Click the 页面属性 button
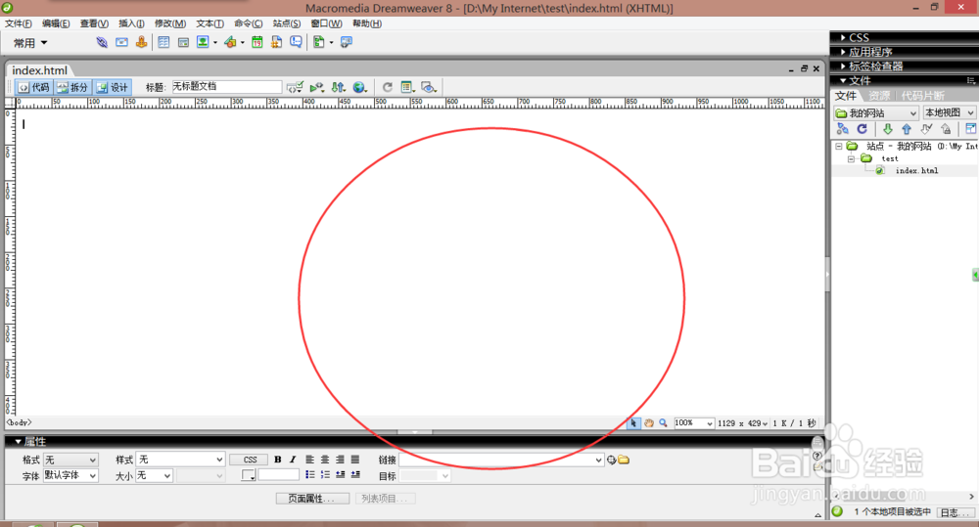 tap(312, 499)
